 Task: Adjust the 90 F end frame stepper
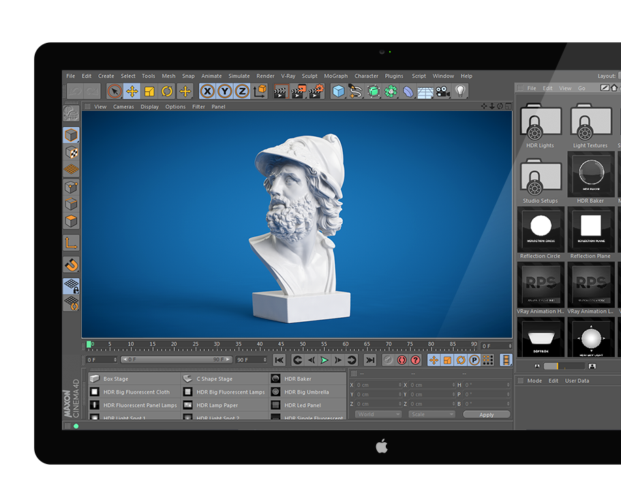pyautogui.click(x=264, y=360)
